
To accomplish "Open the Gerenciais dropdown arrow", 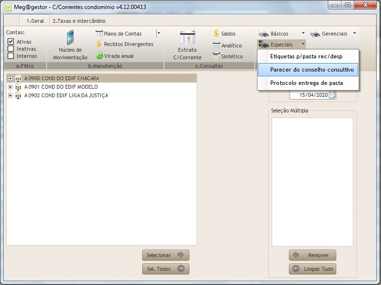I will (x=354, y=33).
